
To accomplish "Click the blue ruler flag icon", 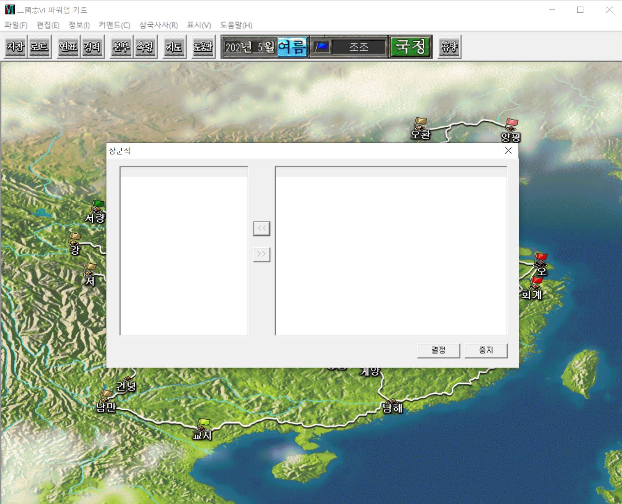I will [x=321, y=47].
